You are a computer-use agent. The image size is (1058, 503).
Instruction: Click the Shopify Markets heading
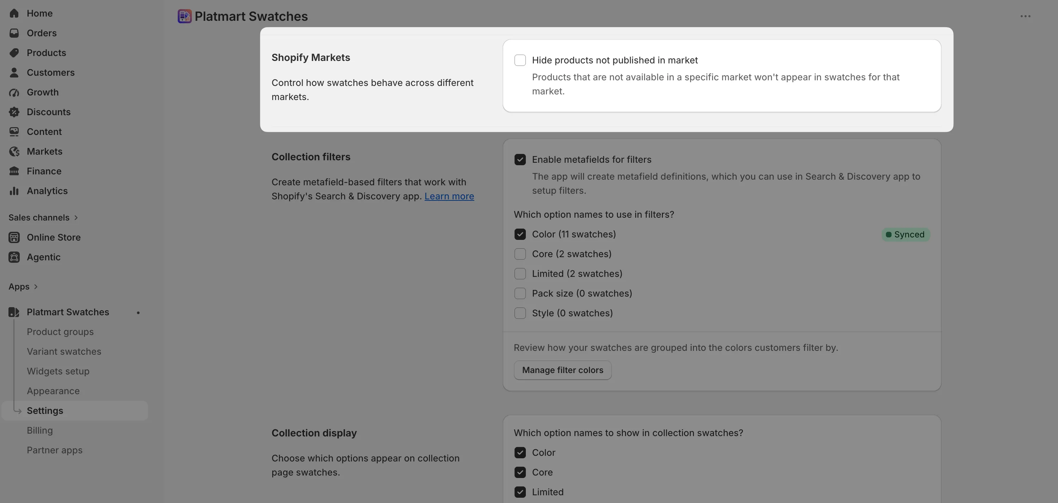310,57
